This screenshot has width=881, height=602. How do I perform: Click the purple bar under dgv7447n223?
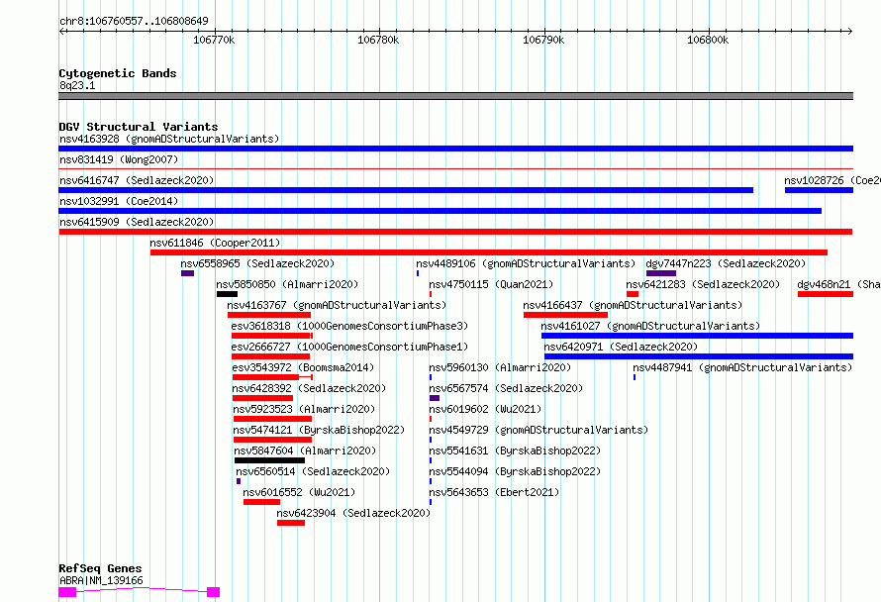coord(661,273)
